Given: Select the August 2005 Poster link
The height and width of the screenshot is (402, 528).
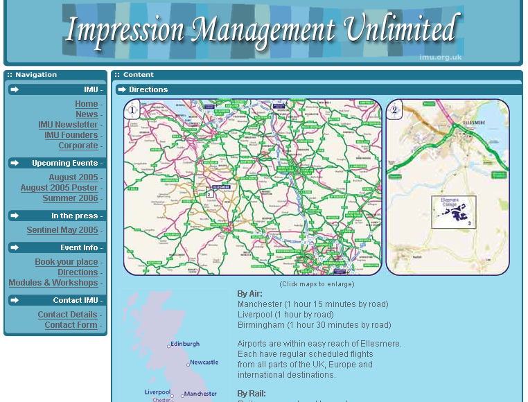Looking at the screenshot, I should (x=60, y=188).
